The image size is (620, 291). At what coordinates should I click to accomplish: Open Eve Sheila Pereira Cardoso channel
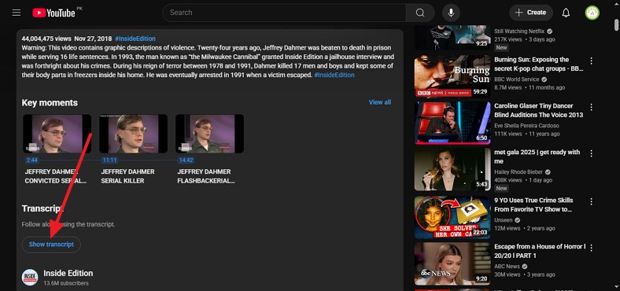526,125
